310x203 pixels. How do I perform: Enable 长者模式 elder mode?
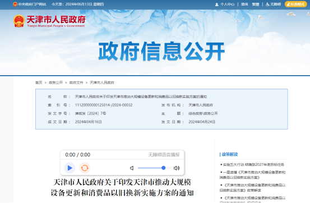296,4
